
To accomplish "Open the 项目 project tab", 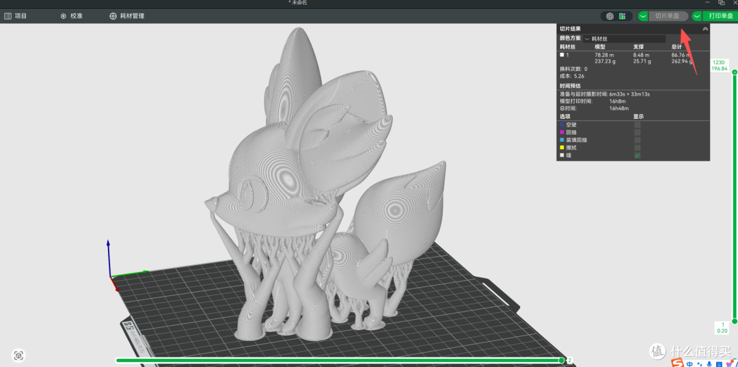I will click(16, 16).
